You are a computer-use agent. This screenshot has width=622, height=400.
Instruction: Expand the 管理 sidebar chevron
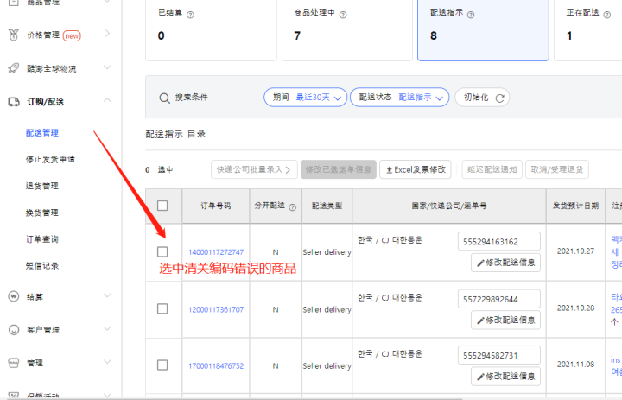[x=107, y=361]
